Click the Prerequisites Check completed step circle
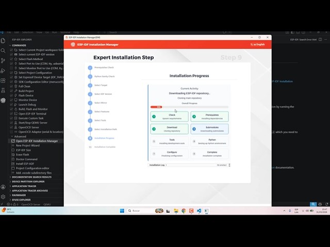The width and height of the screenshot is (330, 247). pos(90,67)
